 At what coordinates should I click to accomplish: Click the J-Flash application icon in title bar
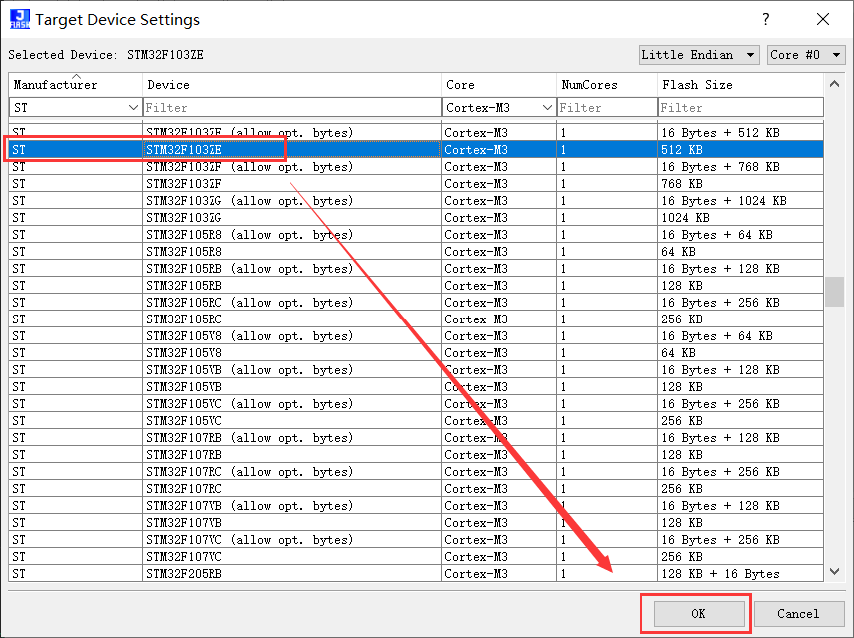(x=20, y=19)
